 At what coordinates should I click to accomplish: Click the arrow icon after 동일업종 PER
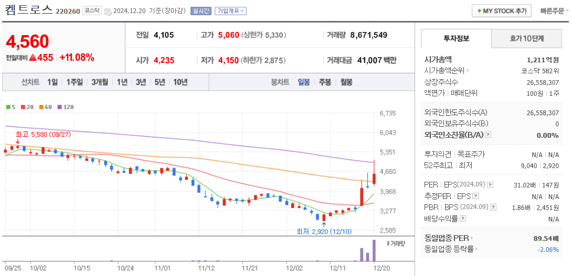471,238
